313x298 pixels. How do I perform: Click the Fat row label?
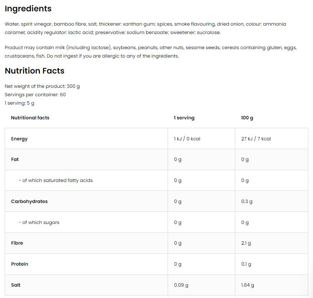click(15, 159)
